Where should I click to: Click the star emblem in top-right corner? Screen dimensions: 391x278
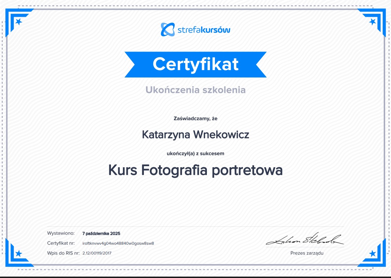click(372, 21)
